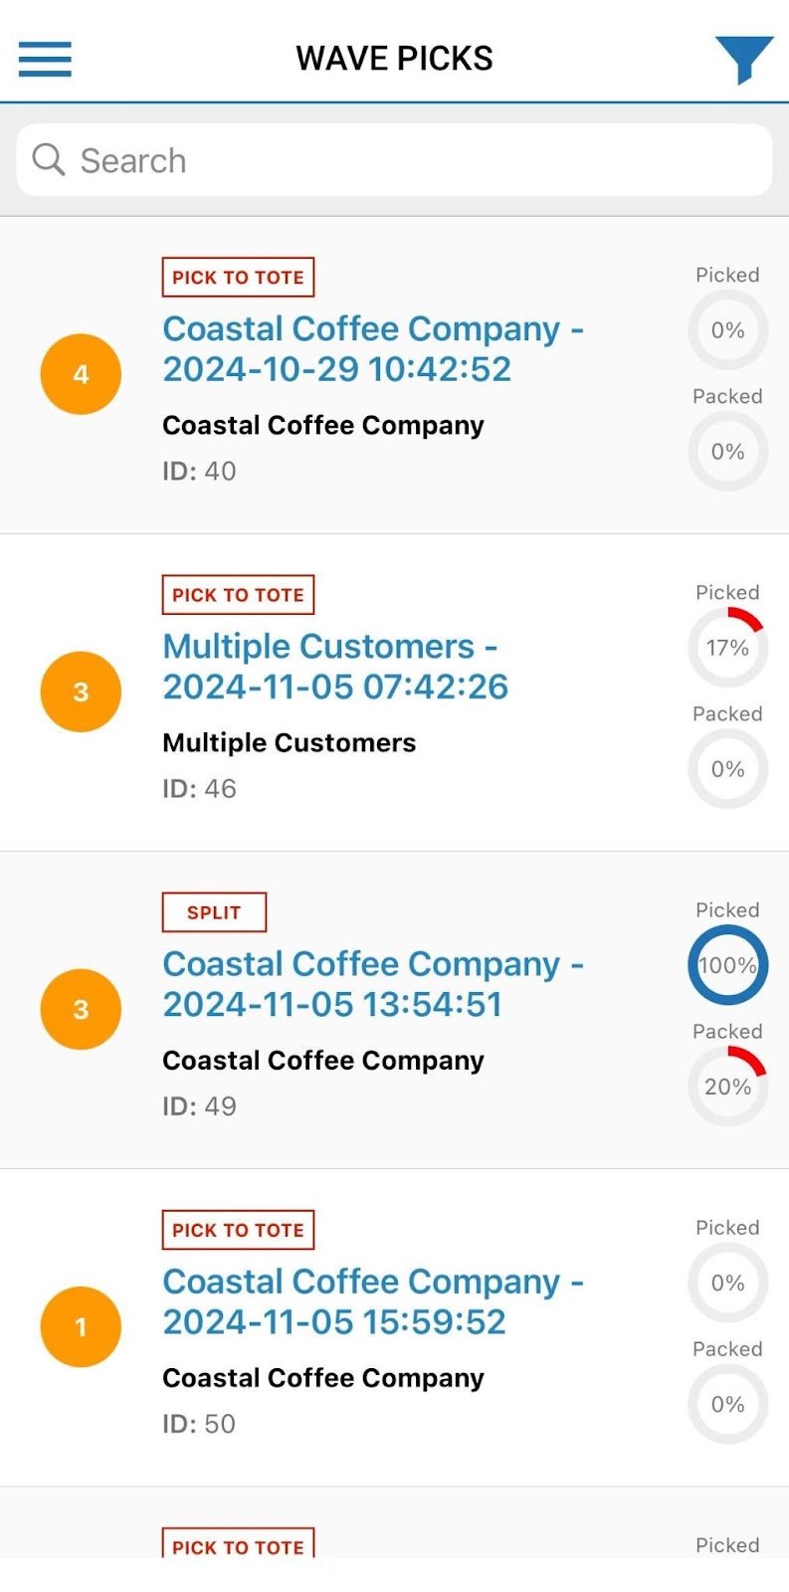
Task: Click the 17% Picked progress ring
Action: (x=727, y=648)
